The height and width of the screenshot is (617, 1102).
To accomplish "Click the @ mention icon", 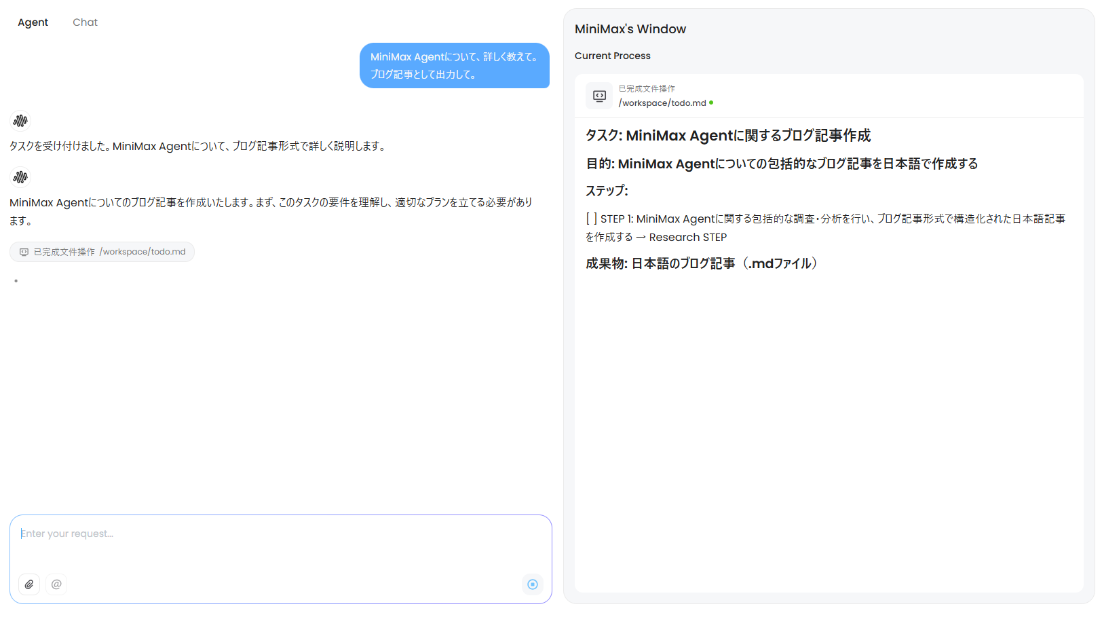I will tap(56, 584).
